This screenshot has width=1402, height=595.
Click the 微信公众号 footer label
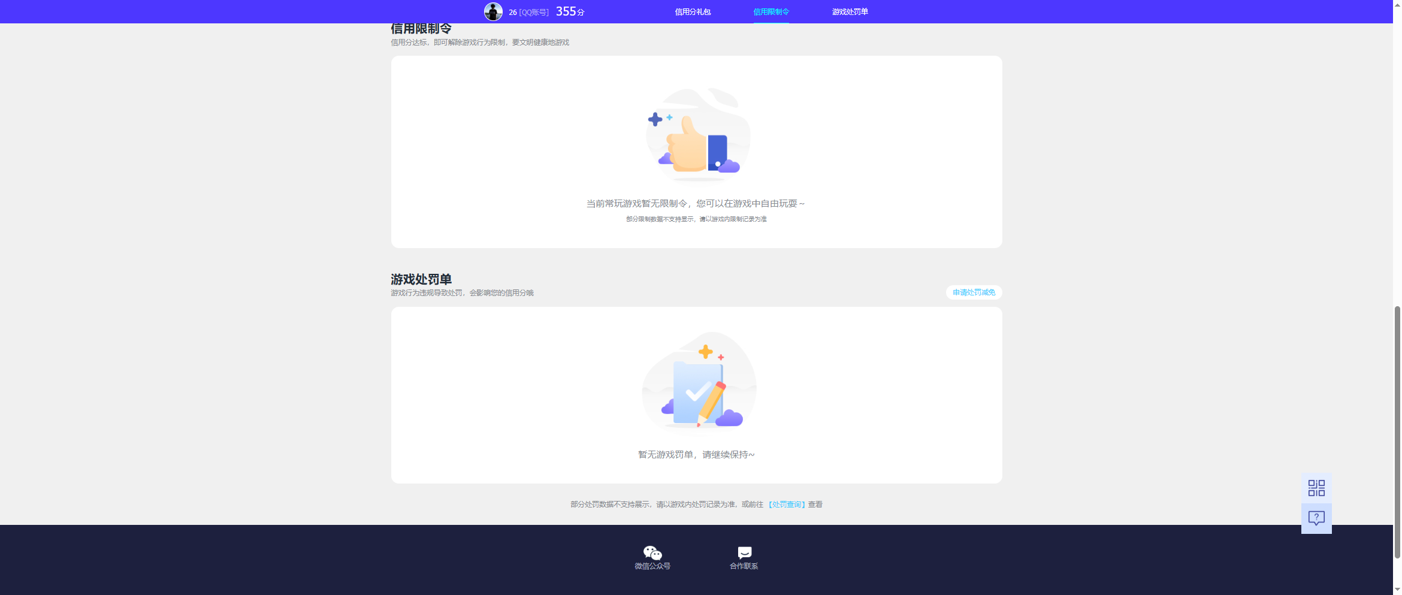pos(652,566)
